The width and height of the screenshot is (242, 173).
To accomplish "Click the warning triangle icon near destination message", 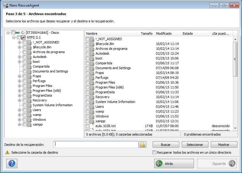I will point(7,152).
